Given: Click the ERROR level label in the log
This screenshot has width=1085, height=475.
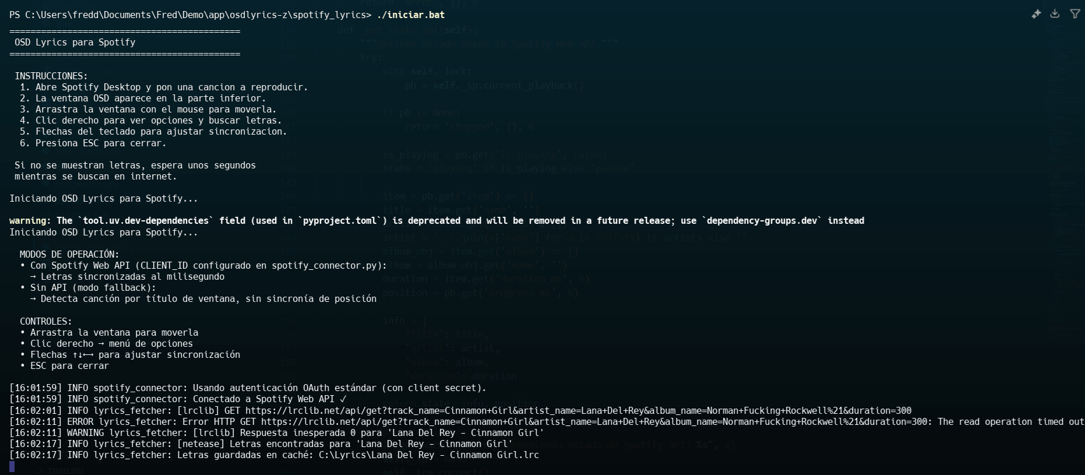Looking at the screenshot, I should 80,421.
